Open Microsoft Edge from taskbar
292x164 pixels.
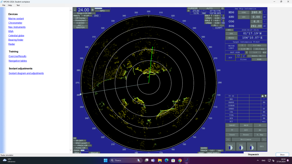coord(167,160)
